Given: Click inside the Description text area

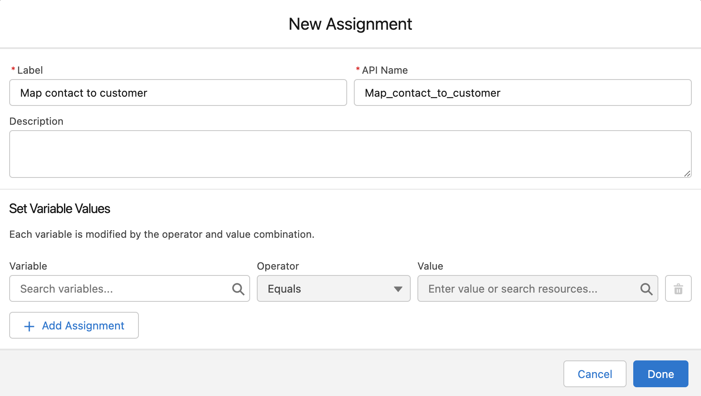Looking at the screenshot, I should tap(350, 154).
